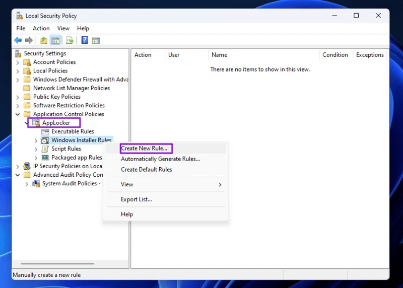The image size is (403, 288).
Task: Sort by the Exceptions column header
Action: coord(370,55)
